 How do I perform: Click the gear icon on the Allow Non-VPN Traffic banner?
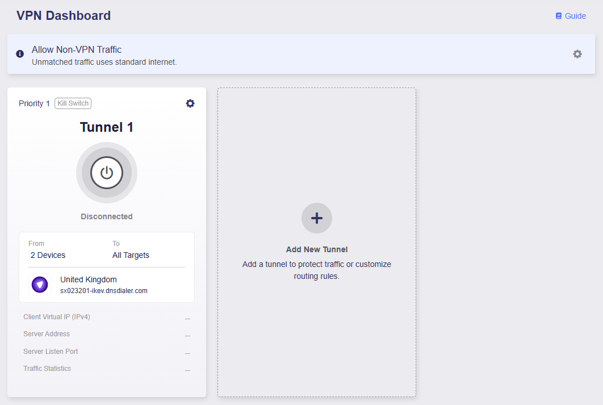(x=577, y=53)
